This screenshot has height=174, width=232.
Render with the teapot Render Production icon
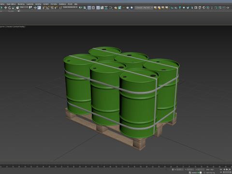[128, 8]
